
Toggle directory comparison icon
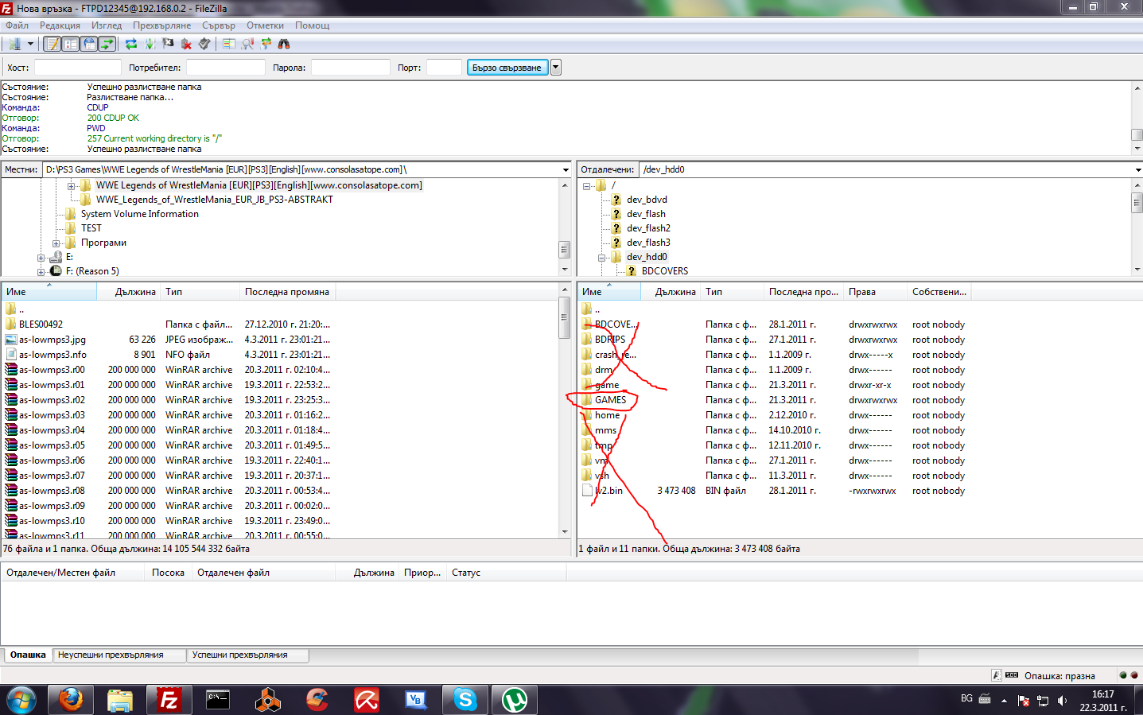[x=247, y=44]
